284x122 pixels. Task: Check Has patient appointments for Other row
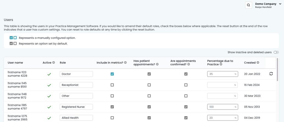[x=149, y=96]
